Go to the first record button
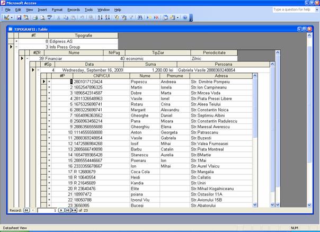 pos(26,210)
